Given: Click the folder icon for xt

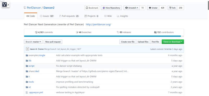Looking at the screenshot, I should coord(27,87).
